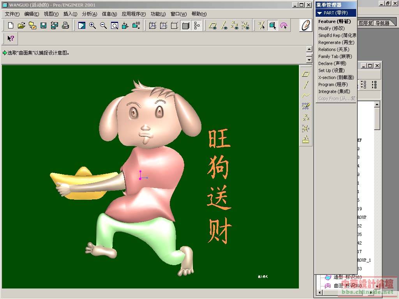
Task: Click the model tree scroll-up arrow
Action: tap(377, 104)
